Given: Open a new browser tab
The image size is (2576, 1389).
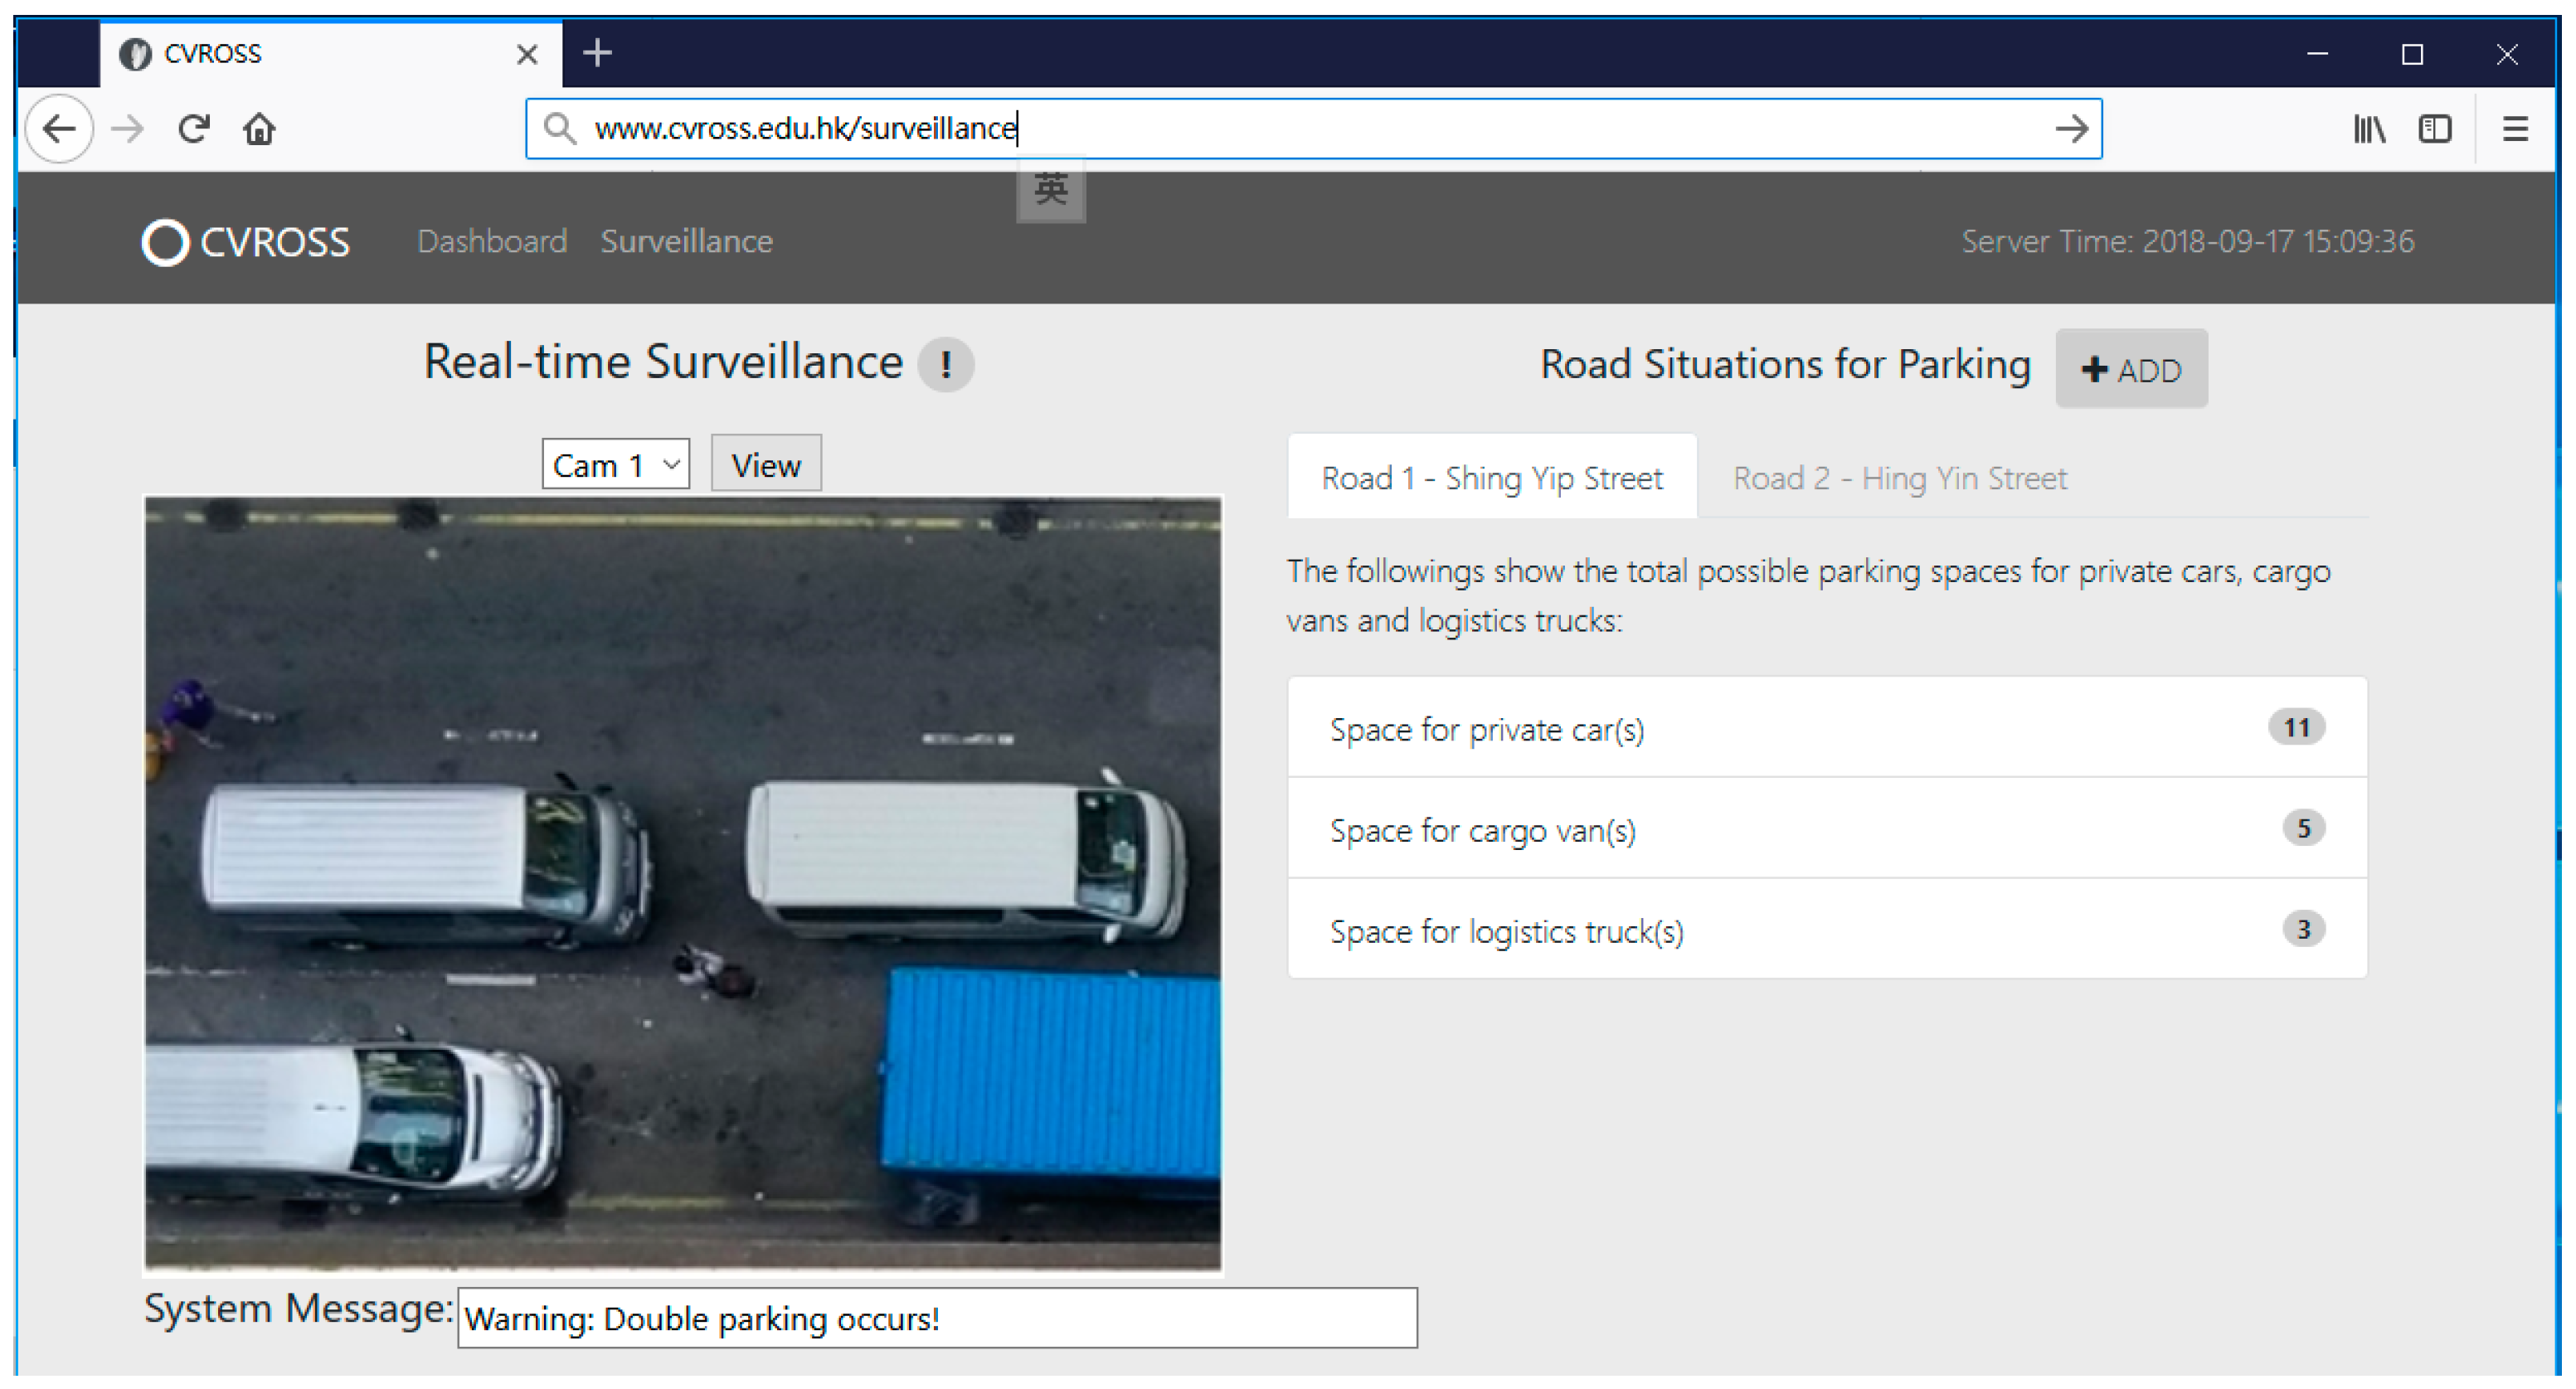Looking at the screenshot, I should 597,53.
